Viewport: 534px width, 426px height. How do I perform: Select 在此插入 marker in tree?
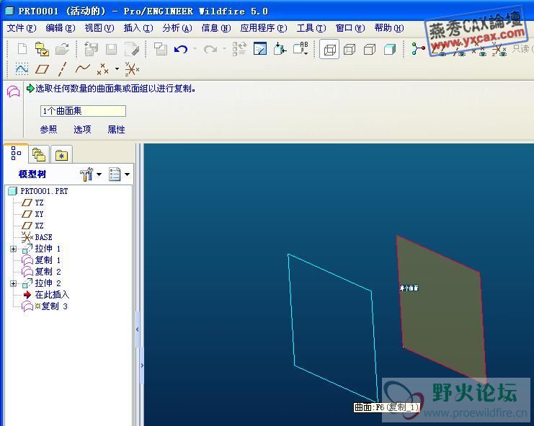tap(46, 295)
